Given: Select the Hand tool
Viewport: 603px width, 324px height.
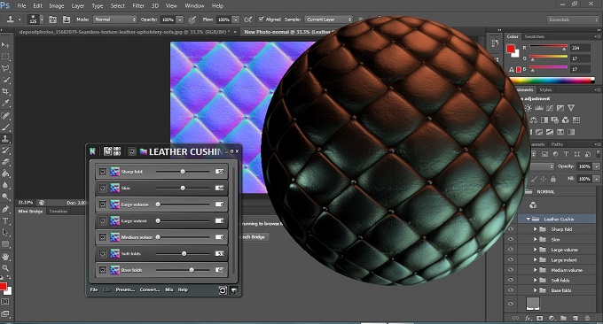Looking at the screenshot, I should coord(5,256).
